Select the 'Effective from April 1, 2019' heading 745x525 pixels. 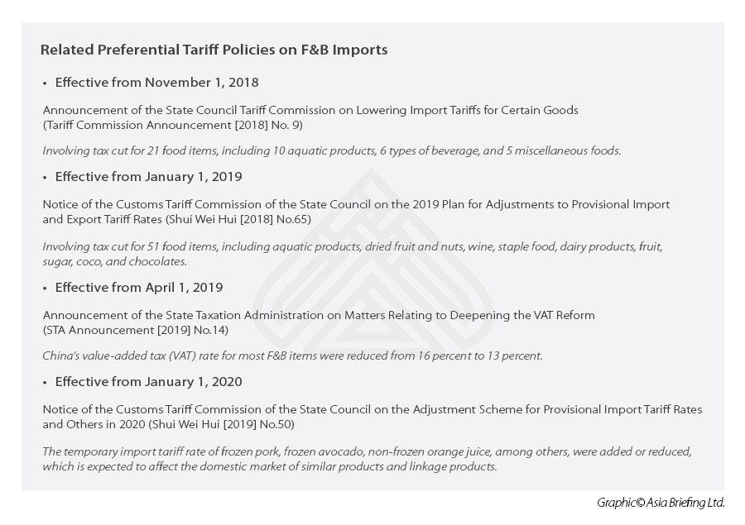(138, 288)
